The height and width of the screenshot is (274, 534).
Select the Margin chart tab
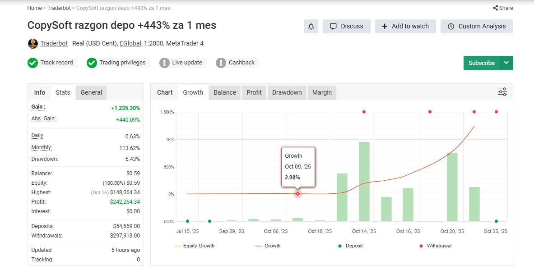pyautogui.click(x=322, y=92)
